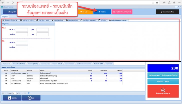Open medical certificate / sick note button
The height and width of the screenshot is (104, 182).
click(163, 75)
